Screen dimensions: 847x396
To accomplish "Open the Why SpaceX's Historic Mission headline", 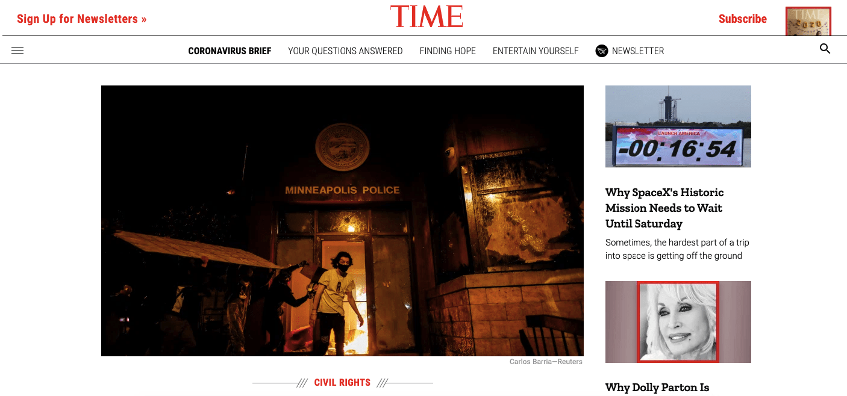I will (x=664, y=208).
